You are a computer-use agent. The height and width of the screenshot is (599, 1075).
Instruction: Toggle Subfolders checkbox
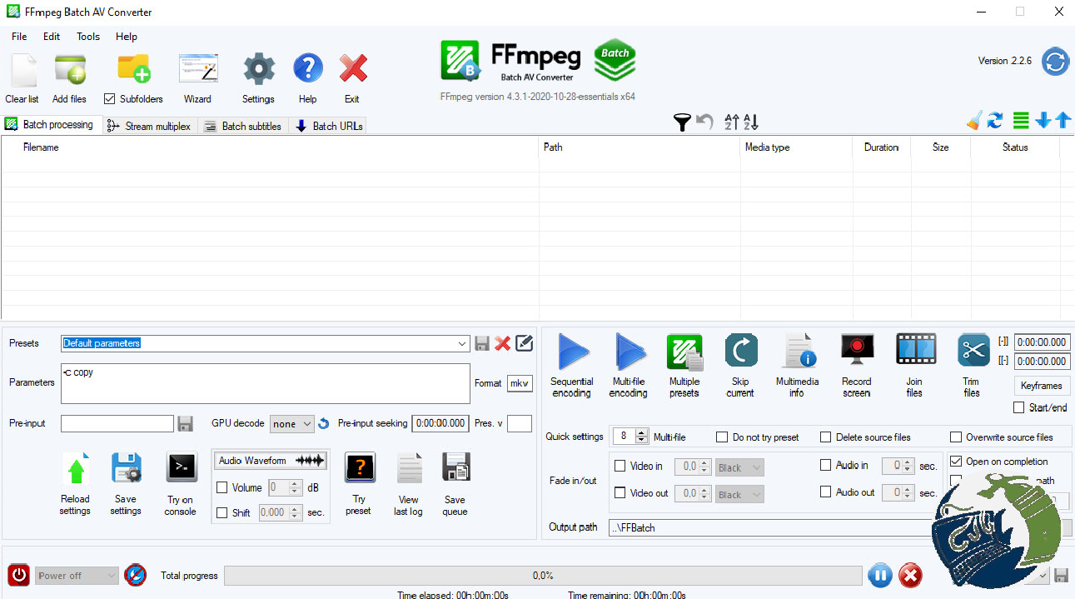tap(109, 98)
